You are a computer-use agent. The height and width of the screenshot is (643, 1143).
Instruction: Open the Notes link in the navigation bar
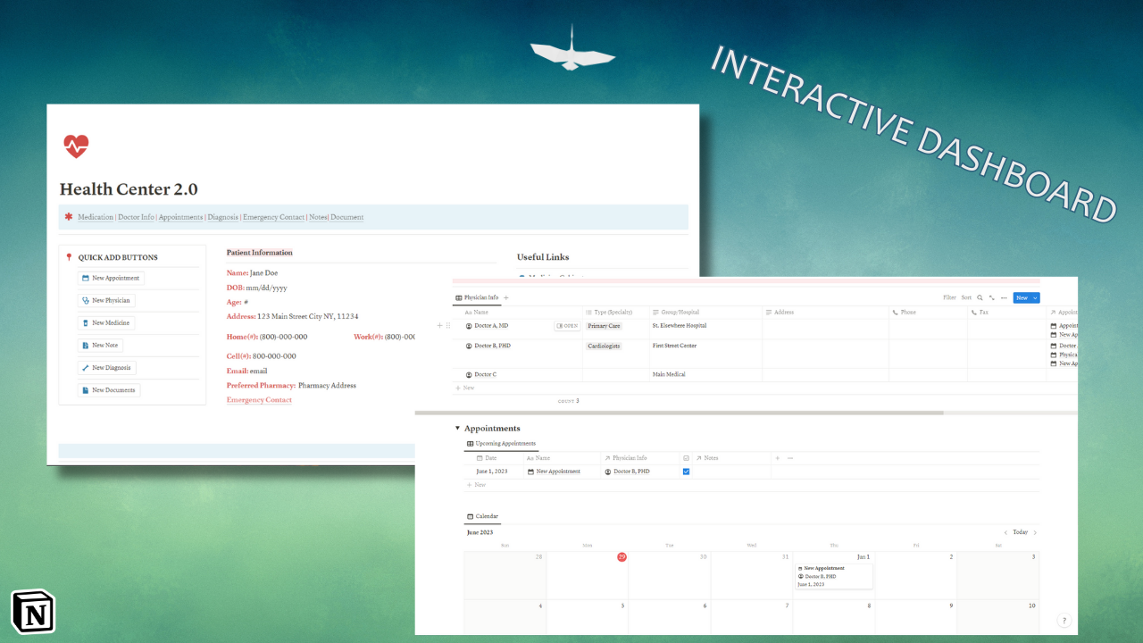click(318, 217)
